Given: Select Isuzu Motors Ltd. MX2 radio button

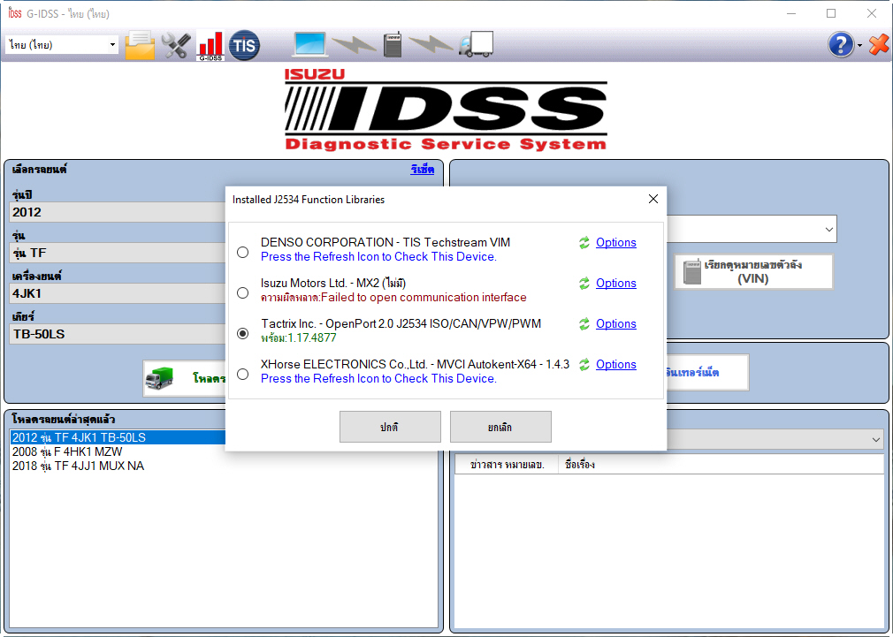Looking at the screenshot, I should tap(242, 292).
